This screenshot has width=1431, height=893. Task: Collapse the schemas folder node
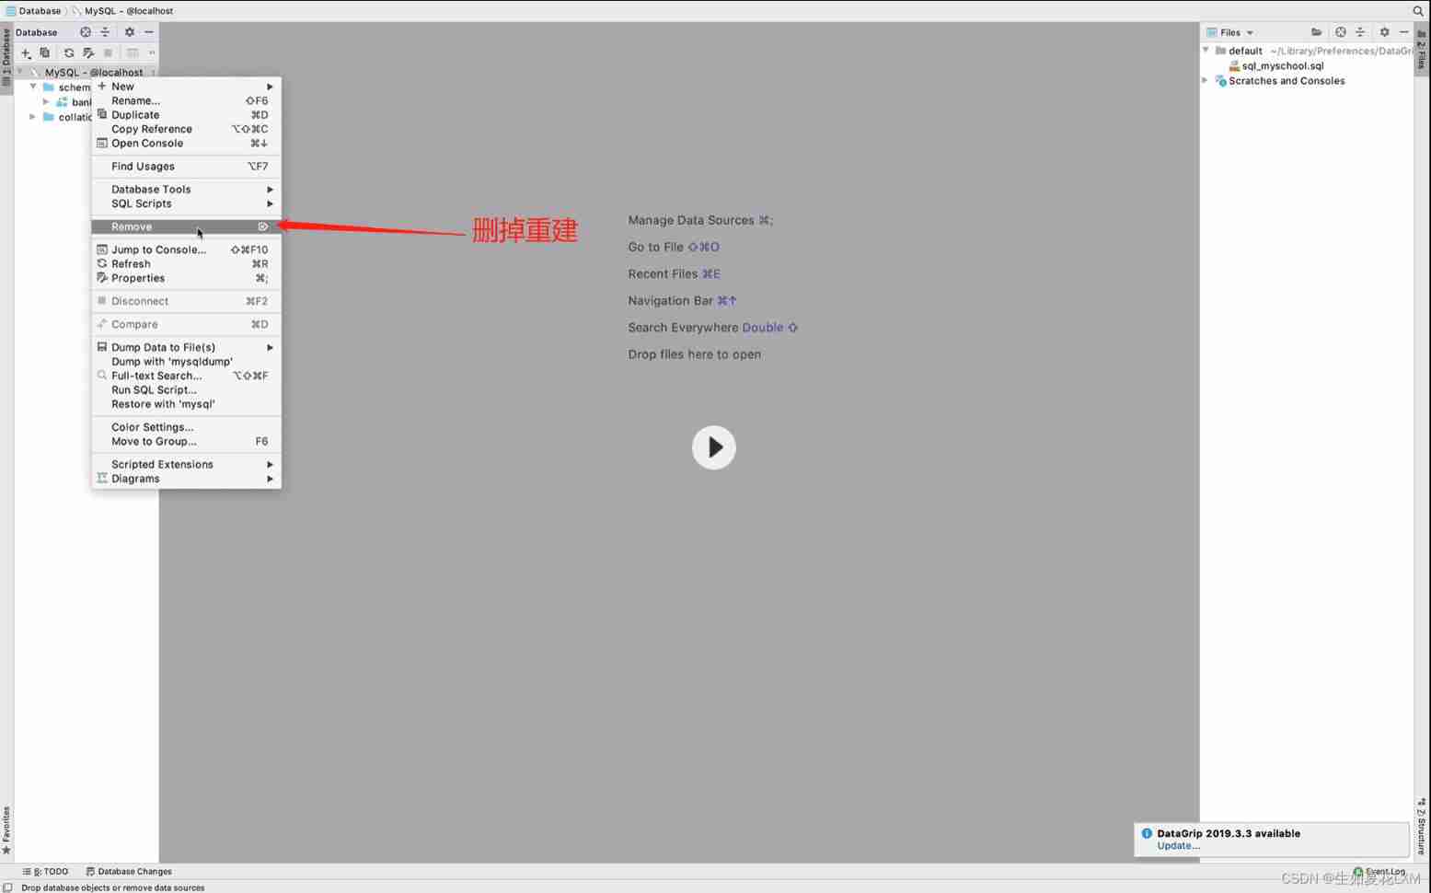33,87
